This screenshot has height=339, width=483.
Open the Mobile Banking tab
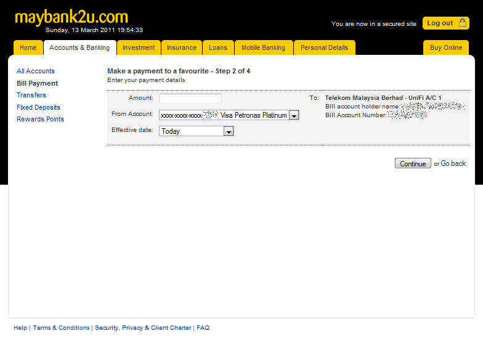coord(264,48)
